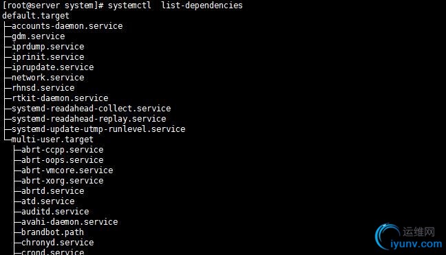The height and width of the screenshot is (255, 446).
Task: Select chronyd.service line
Action: pos(58,243)
